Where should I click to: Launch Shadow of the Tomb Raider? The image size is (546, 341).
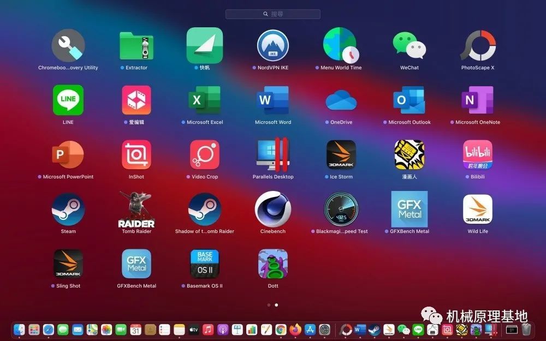click(x=205, y=210)
